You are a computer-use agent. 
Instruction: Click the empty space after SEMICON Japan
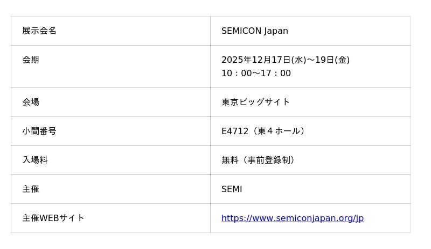click(x=350, y=31)
